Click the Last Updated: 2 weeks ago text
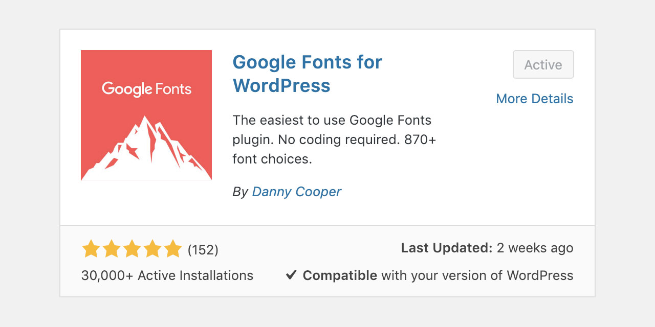655x327 pixels. coord(487,248)
